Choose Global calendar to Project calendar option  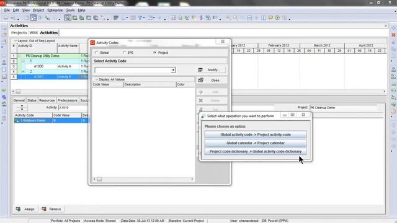pos(256,143)
